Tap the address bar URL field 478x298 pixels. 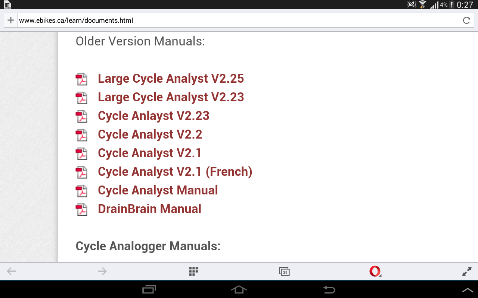tap(239, 20)
